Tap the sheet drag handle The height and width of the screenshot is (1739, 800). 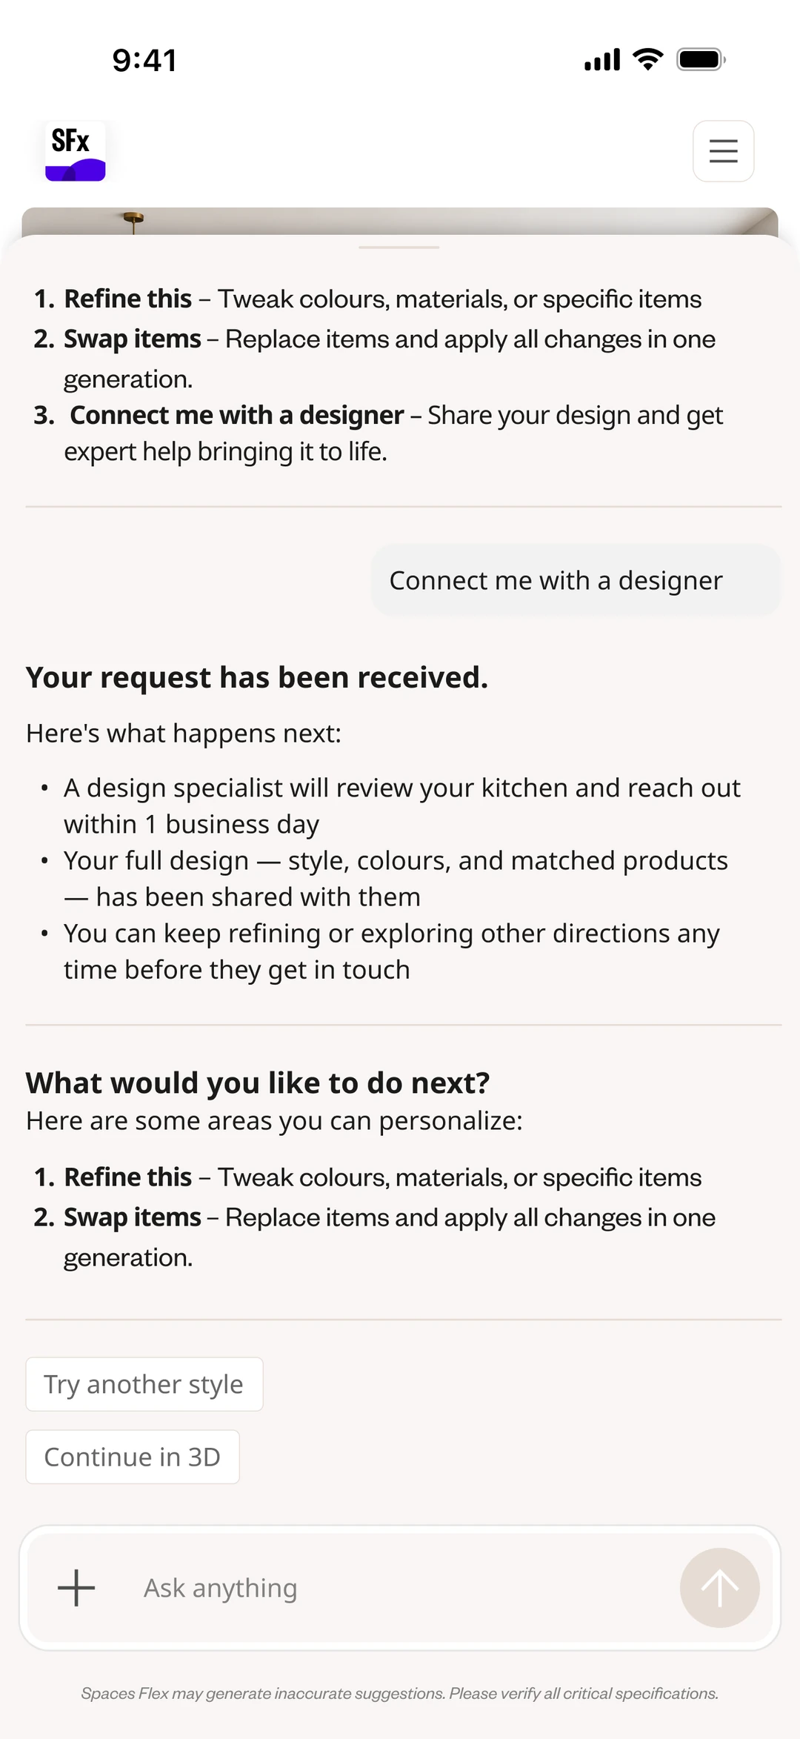(x=399, y=247)
